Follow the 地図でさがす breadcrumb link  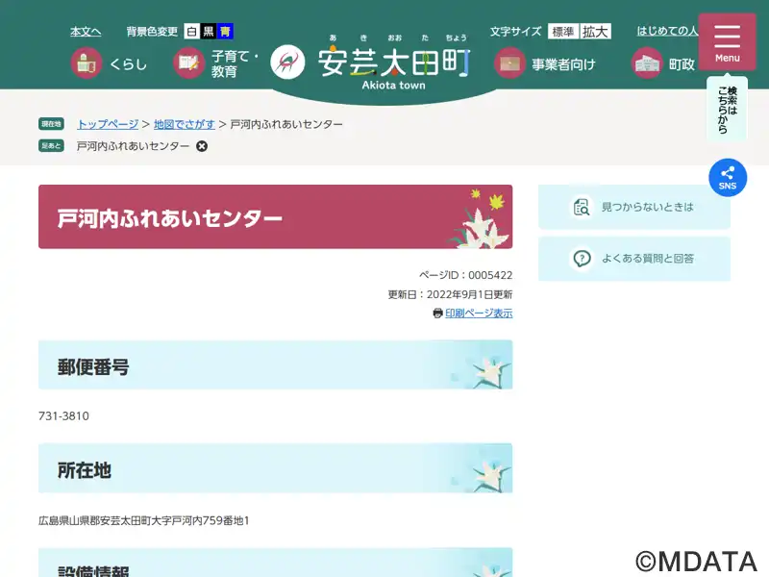pos(184,124)
